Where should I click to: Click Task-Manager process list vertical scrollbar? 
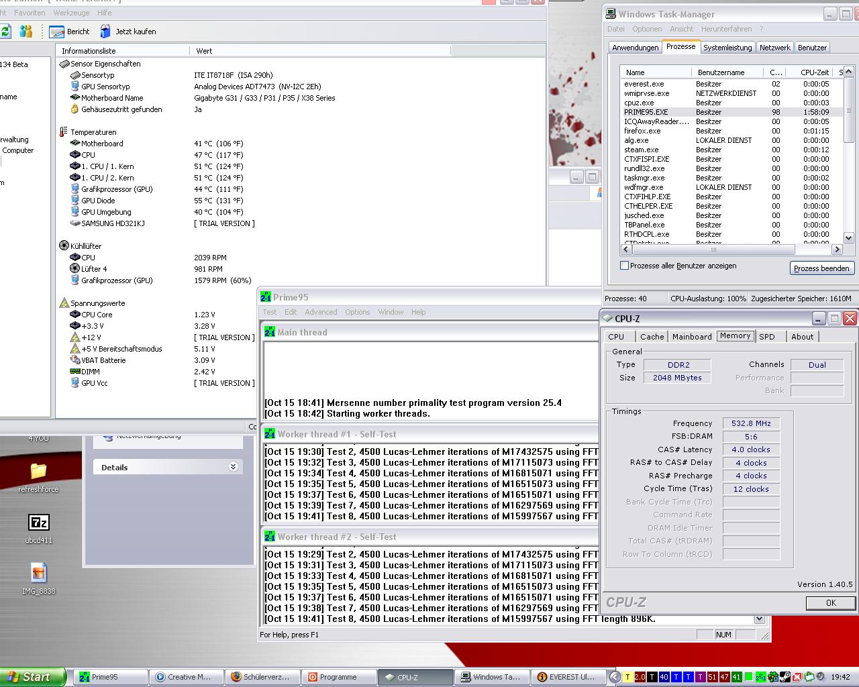coord(848,154)
